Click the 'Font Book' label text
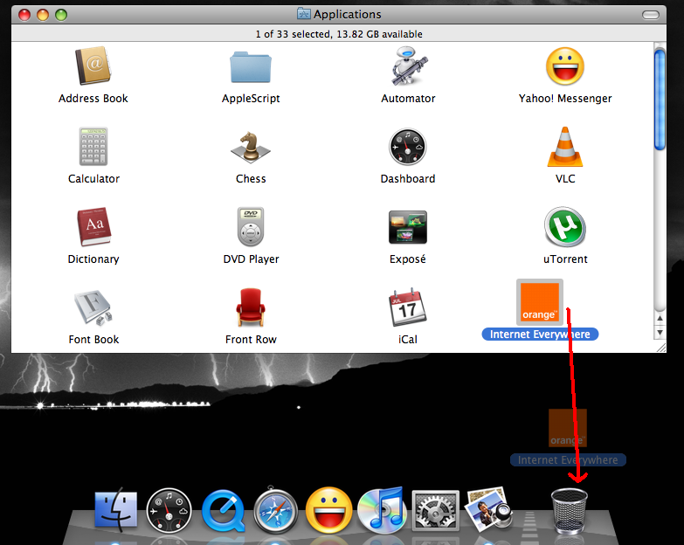The height and width of the screenshot is (545, 684). click(93, 339)
